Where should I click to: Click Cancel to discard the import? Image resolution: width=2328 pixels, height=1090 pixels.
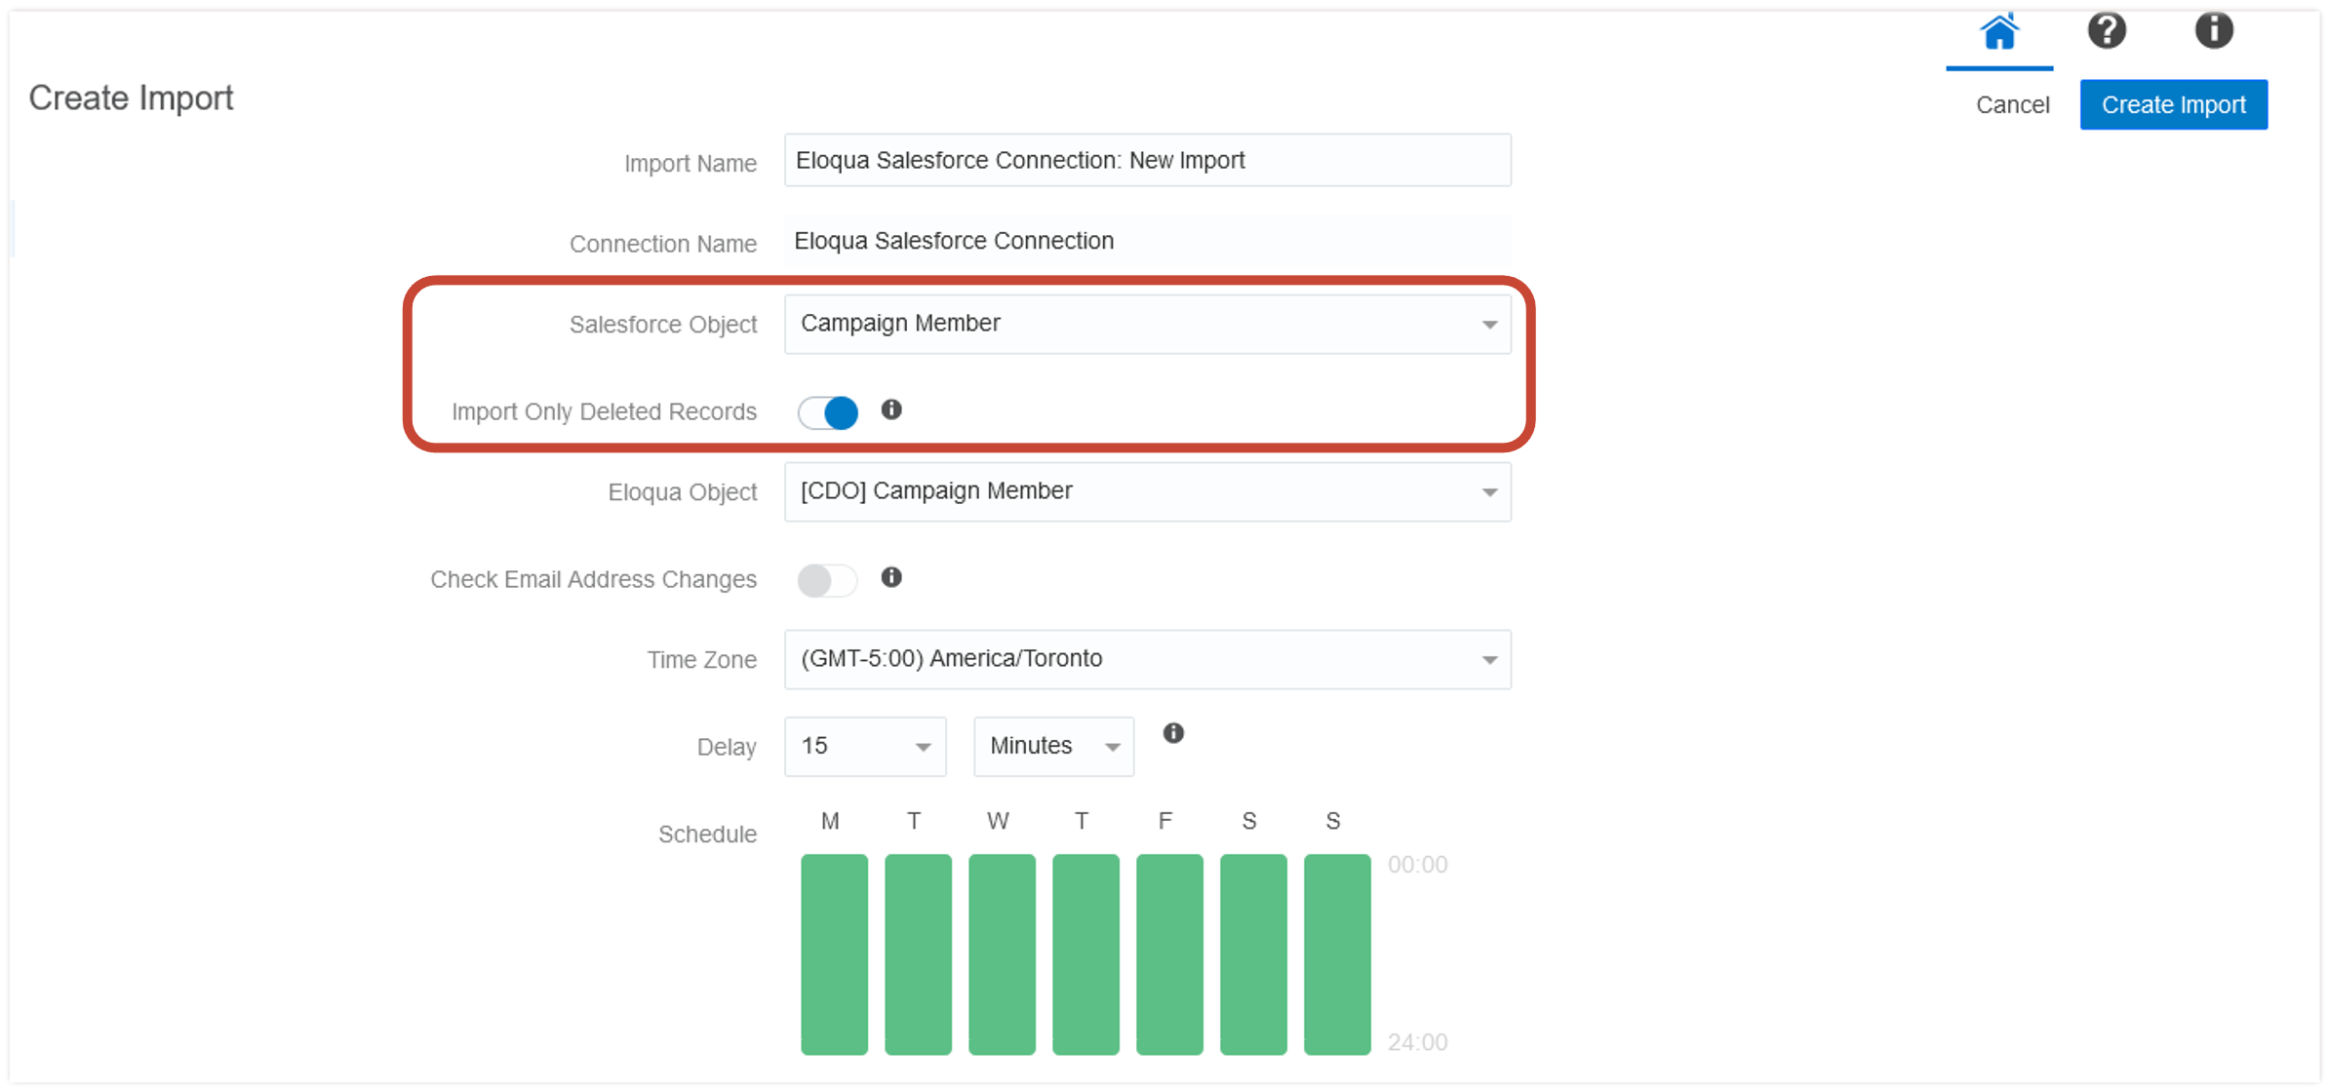[2012, 104]
